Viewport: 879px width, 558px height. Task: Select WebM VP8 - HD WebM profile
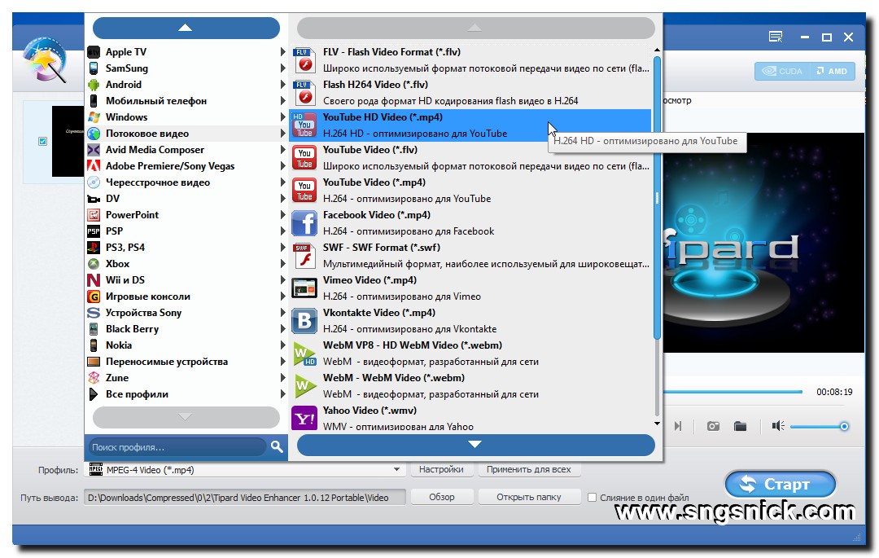coord(470,353)
